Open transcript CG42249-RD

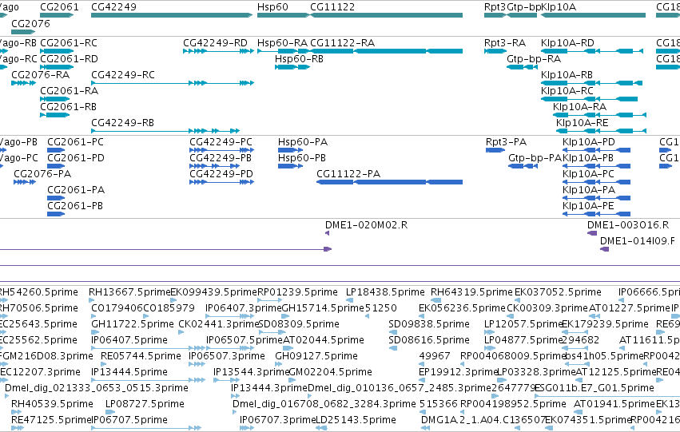[218, 51]
